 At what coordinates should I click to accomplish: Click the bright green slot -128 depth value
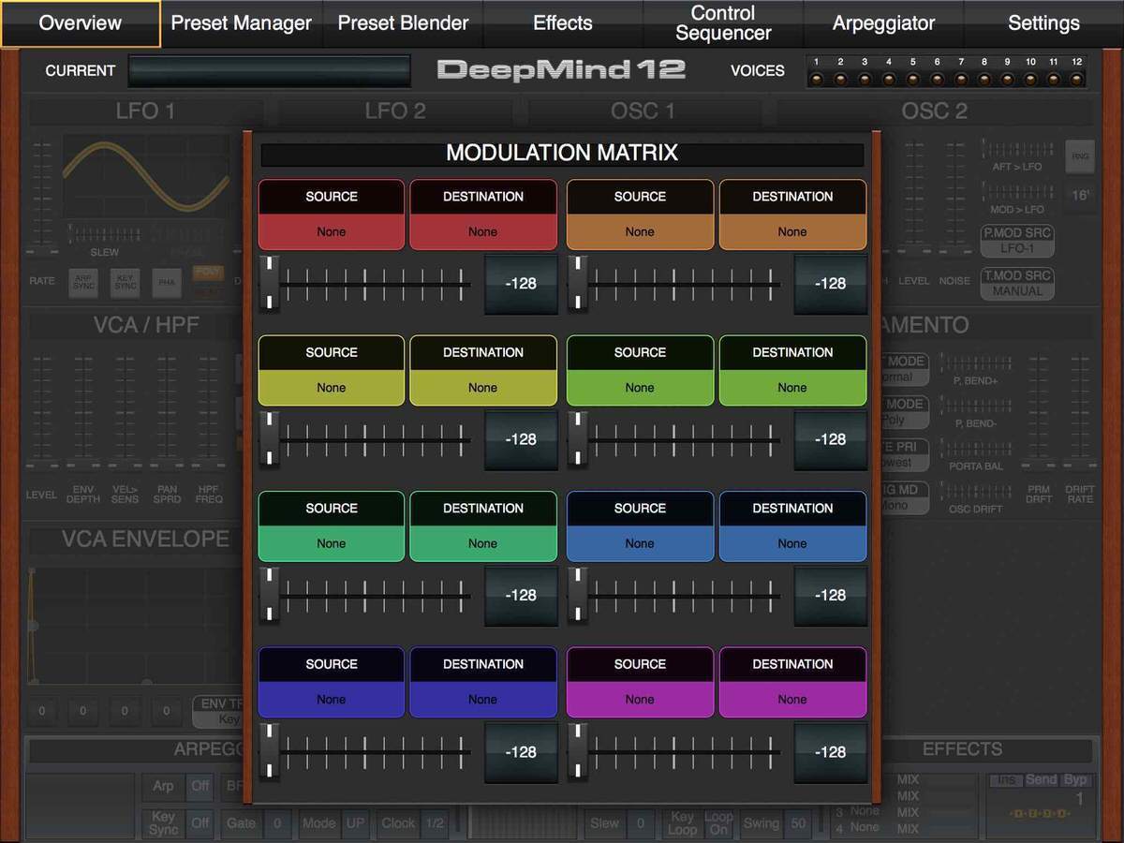click(831, 439)
